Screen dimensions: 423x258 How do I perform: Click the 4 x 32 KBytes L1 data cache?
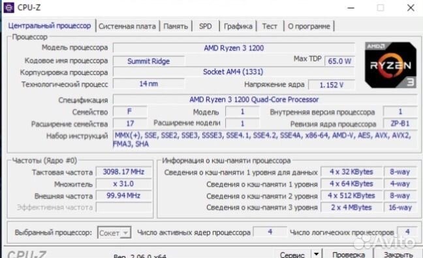(x=351, y=172)
